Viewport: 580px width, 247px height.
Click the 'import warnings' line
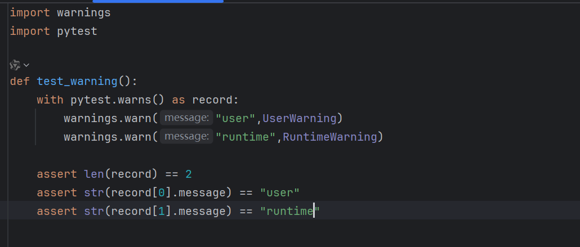click(60, 13)
